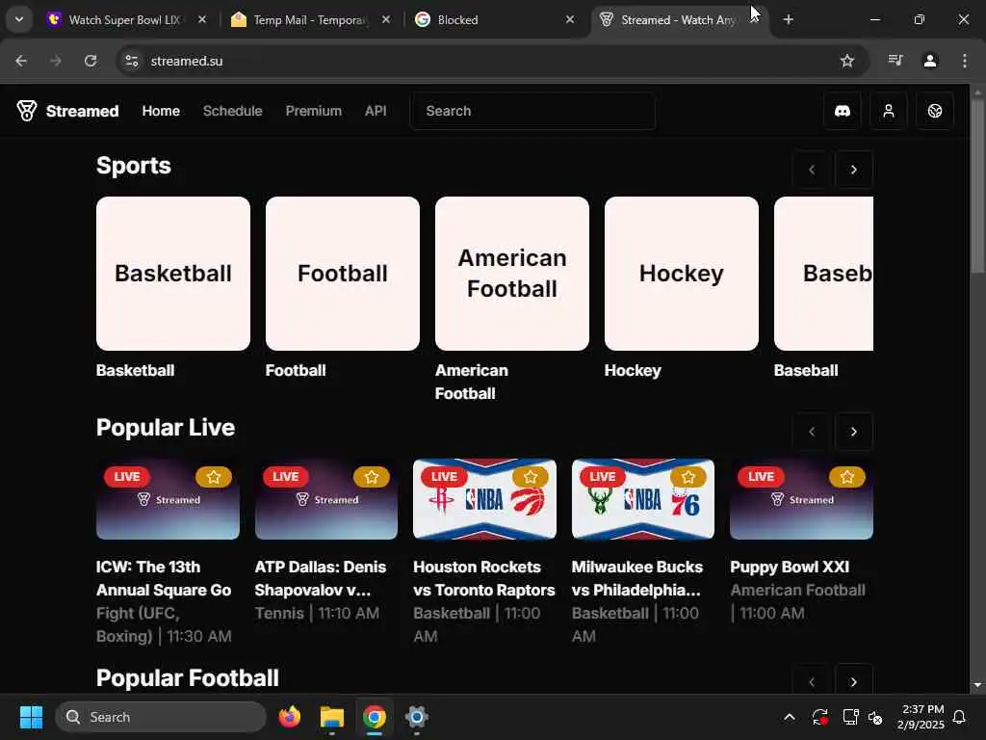This screenshot has height=740, width=986.
Task: Open the Settings gear in taskbar
Action: click(x=416, y=717)
